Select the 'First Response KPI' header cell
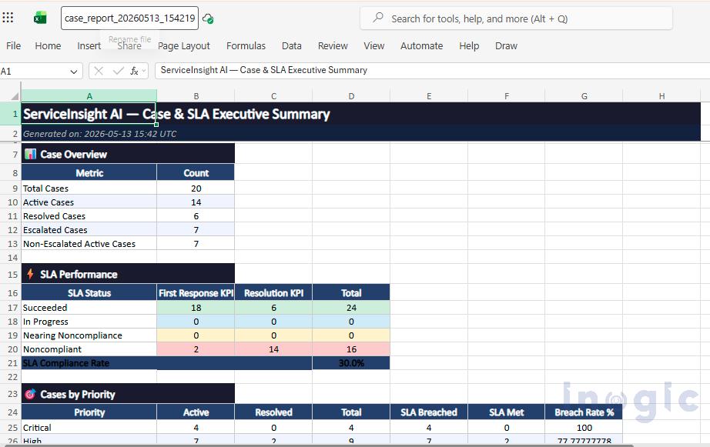The height and width of the screenshot is (447, 710). point(196,292)
